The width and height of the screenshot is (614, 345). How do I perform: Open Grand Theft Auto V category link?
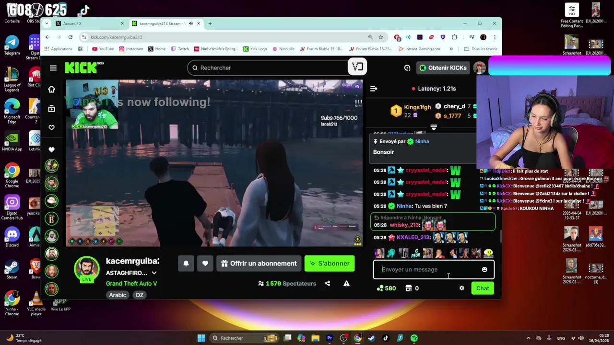point(131,284)
